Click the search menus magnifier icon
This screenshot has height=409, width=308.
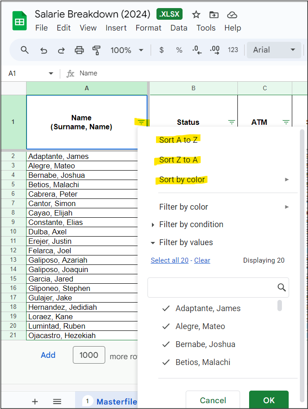coord(25,50)
